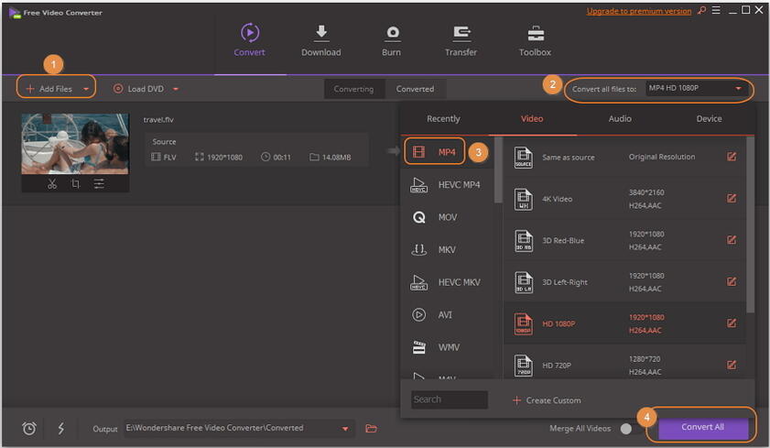Click the crop icon under thumbnail

pos(75,184)
